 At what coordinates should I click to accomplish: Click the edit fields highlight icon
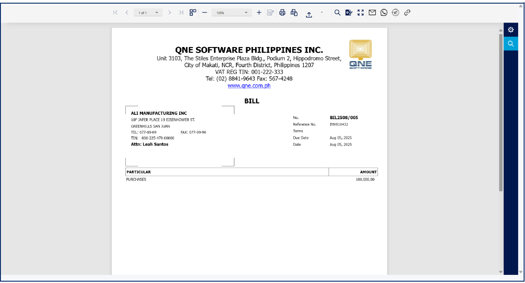(x=271, y=13)
